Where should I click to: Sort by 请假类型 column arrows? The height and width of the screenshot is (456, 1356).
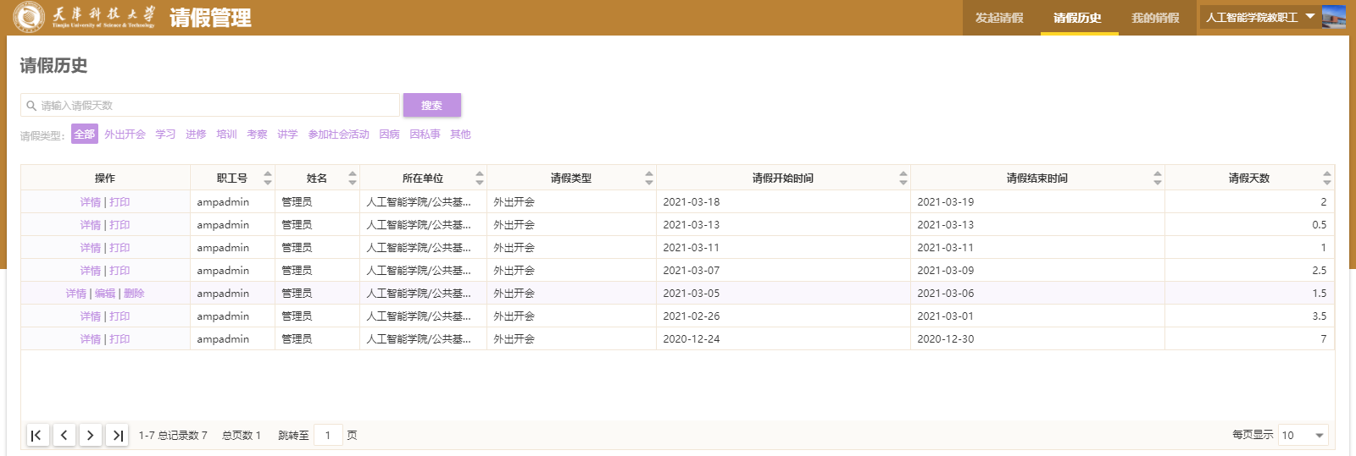(648, 178)
